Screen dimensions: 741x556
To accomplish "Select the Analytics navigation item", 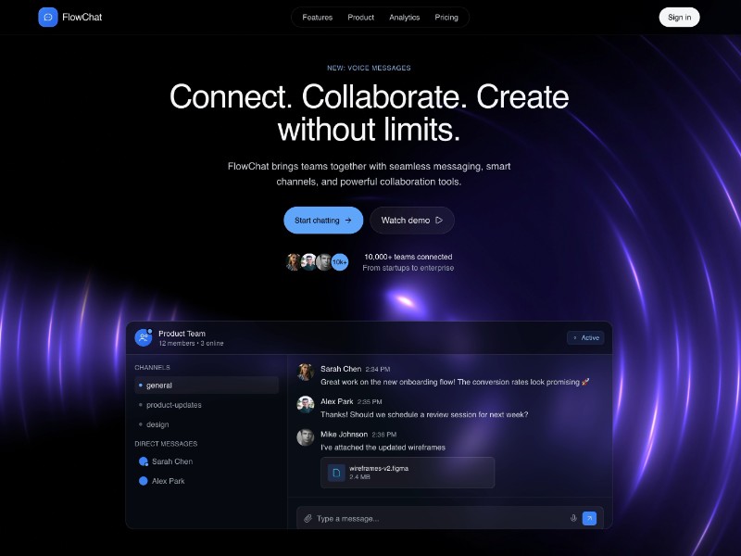I will pos(405,17).
